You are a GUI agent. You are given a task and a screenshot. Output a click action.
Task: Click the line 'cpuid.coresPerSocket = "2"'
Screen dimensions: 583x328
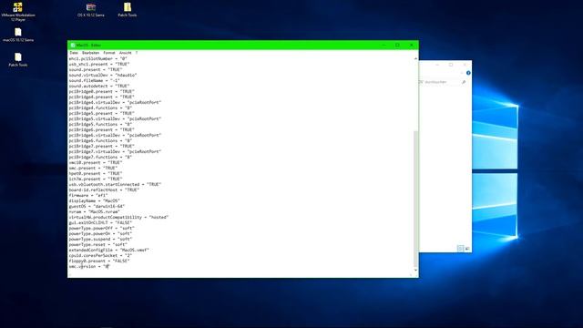(100, 255)
